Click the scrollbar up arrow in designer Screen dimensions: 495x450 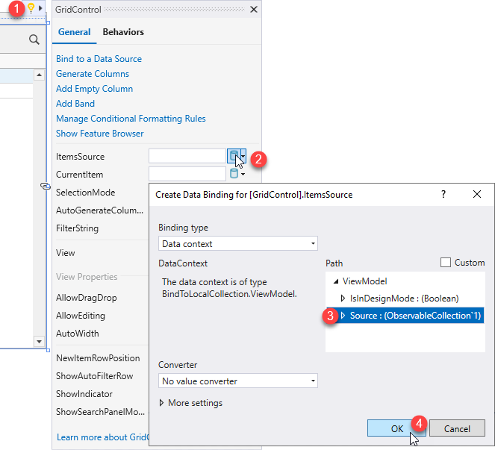click(39, 75)
